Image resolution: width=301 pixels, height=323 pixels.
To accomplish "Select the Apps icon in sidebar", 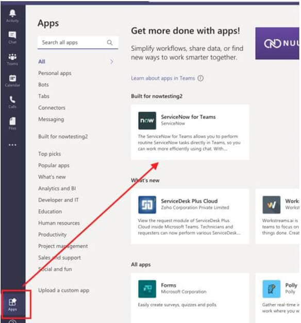I will [x=12, y=302].
